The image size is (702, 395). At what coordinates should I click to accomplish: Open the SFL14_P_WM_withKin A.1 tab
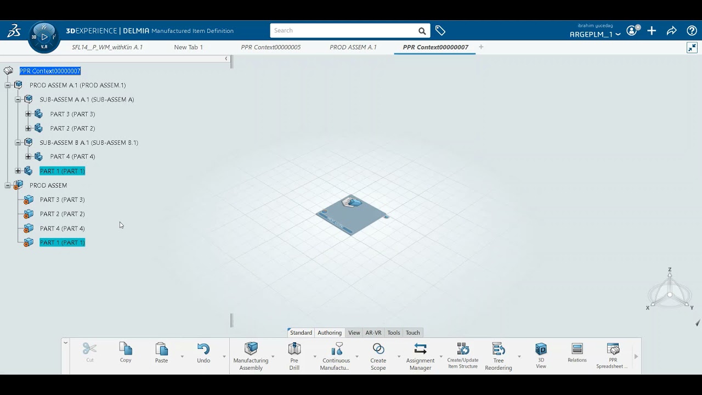pyautogui.click(x=107, y=47)
